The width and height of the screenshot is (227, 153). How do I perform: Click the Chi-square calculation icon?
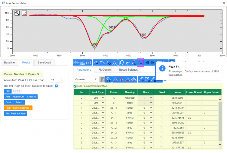pos(127,62)
